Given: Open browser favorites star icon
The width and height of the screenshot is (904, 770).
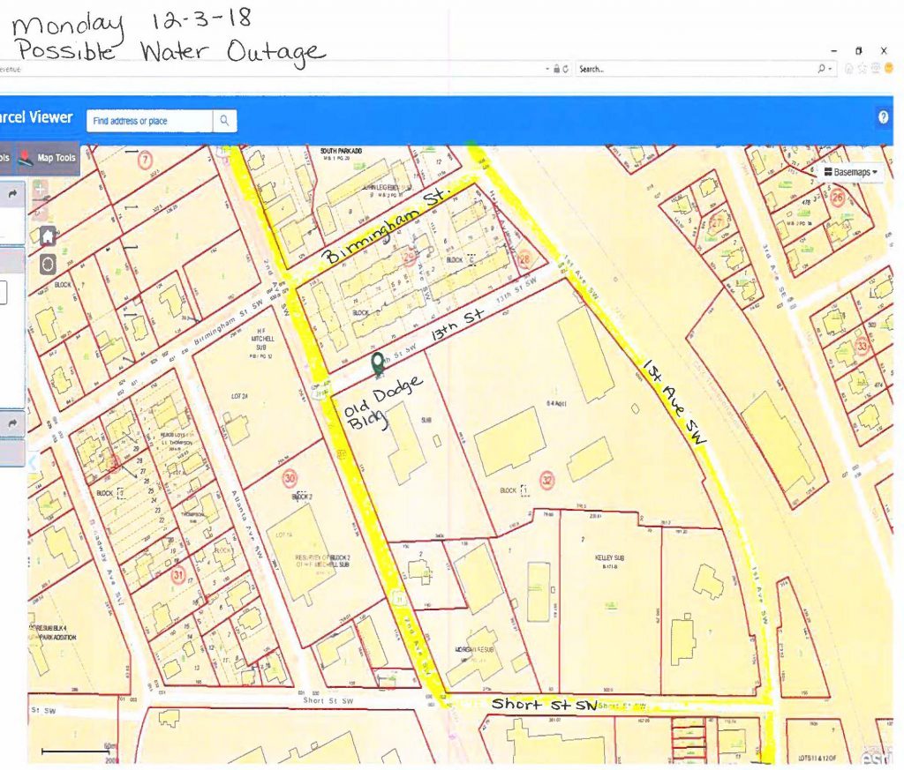Looking at the screenshot, I should click(x=863, y=69).
